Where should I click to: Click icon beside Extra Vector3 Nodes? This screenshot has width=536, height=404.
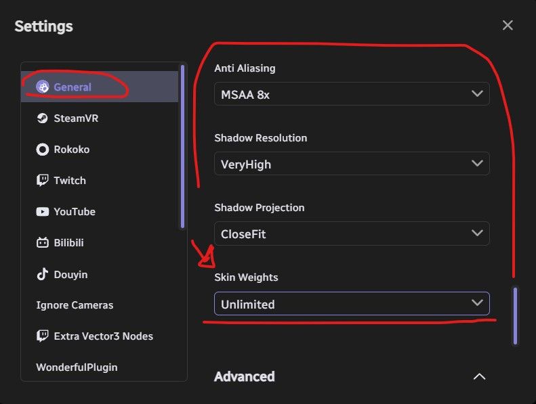(x=43, y=336)
